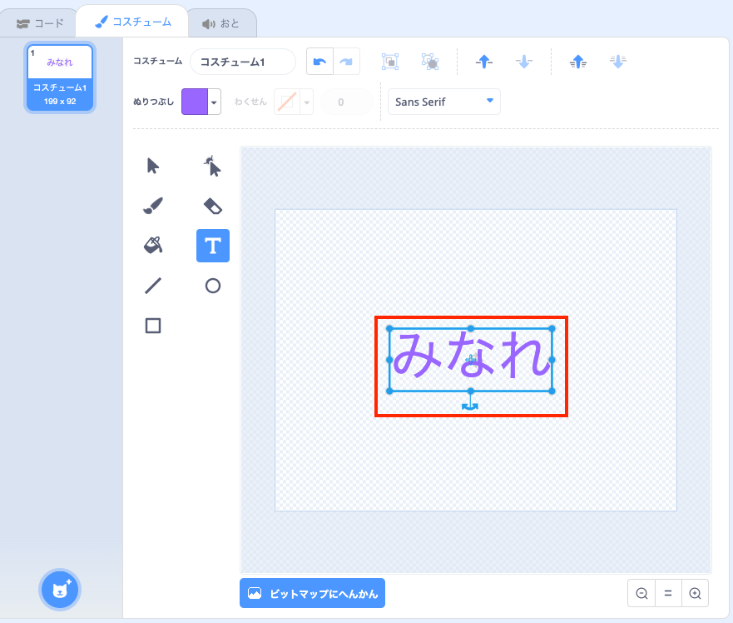Activate the Text tool

[x=213, y=245]
